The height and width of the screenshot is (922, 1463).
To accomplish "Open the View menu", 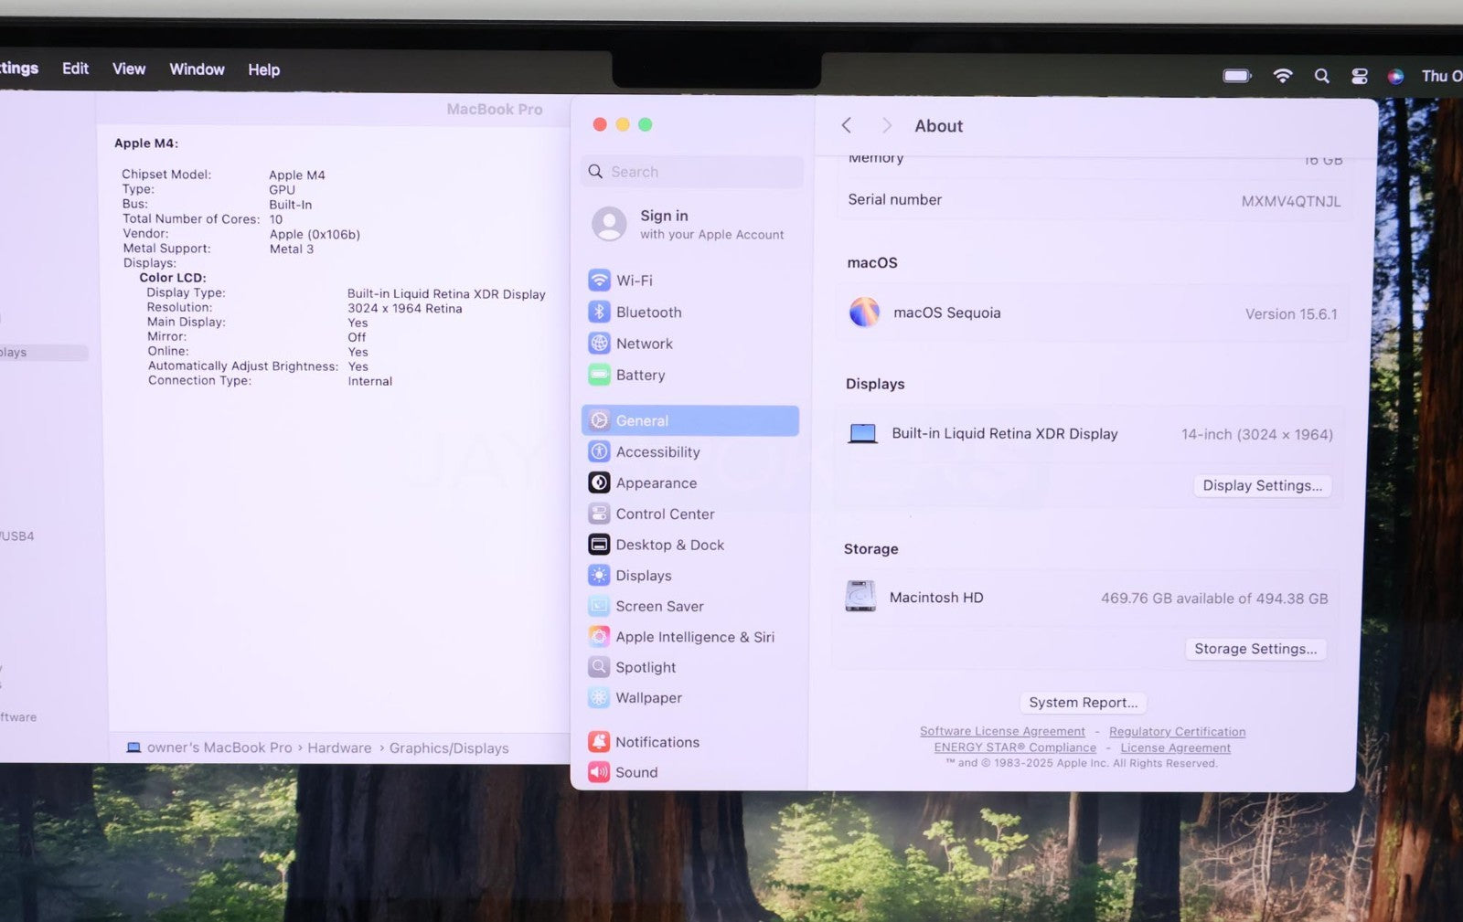I will click(x=129, y=69).
